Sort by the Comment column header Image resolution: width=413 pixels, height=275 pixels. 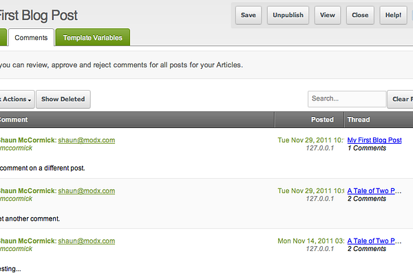pyautogui.click(x=137, y=120)
